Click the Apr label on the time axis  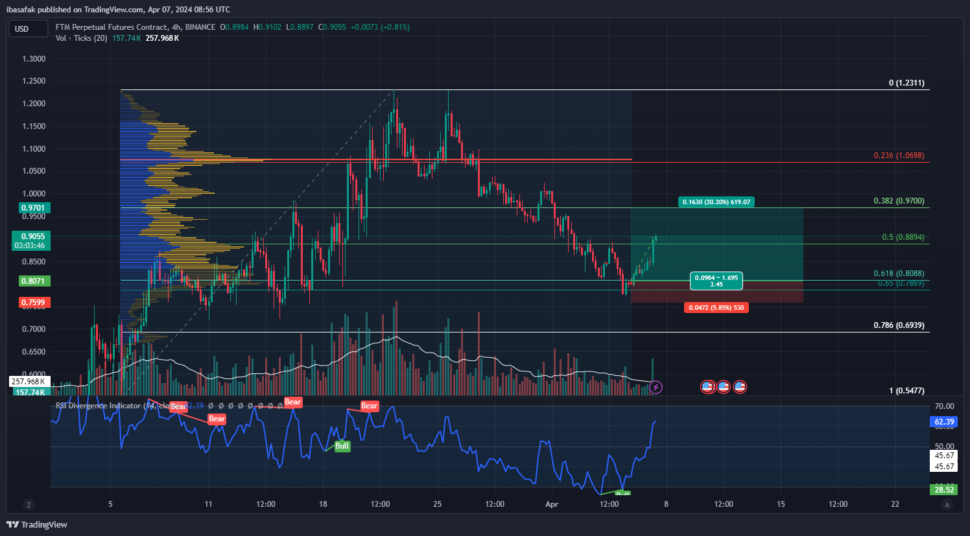tap(552, 504)
